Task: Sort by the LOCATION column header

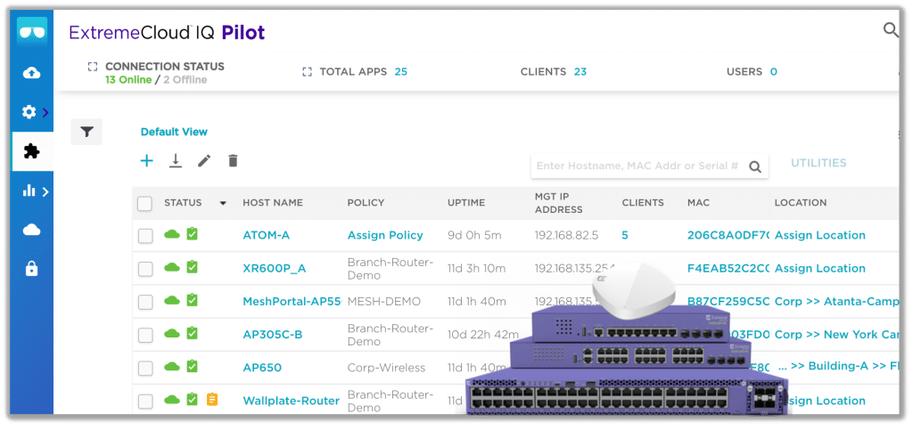Action: pos(801,203)
